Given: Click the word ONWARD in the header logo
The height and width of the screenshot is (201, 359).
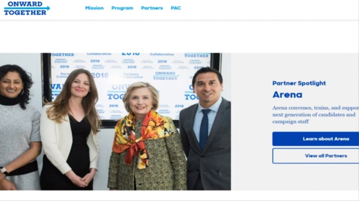Looking at the screenshot, I should pos(25,4).
